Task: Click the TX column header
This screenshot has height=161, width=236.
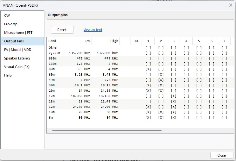Action: coord(136,41)
